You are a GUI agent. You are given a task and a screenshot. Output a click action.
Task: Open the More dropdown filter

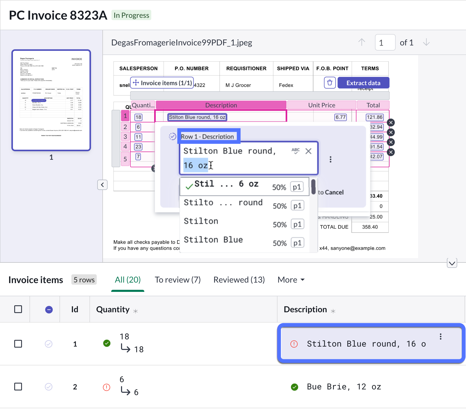(291, 280)
